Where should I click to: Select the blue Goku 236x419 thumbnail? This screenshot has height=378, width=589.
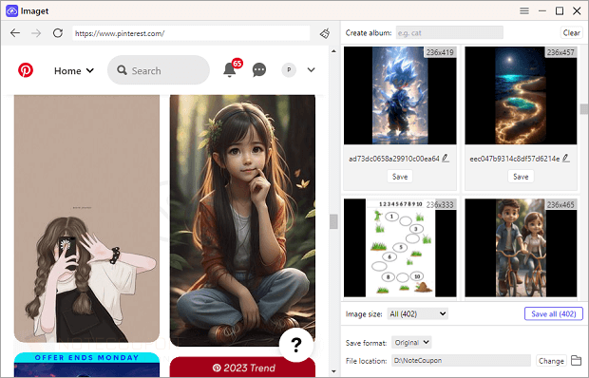400,96
